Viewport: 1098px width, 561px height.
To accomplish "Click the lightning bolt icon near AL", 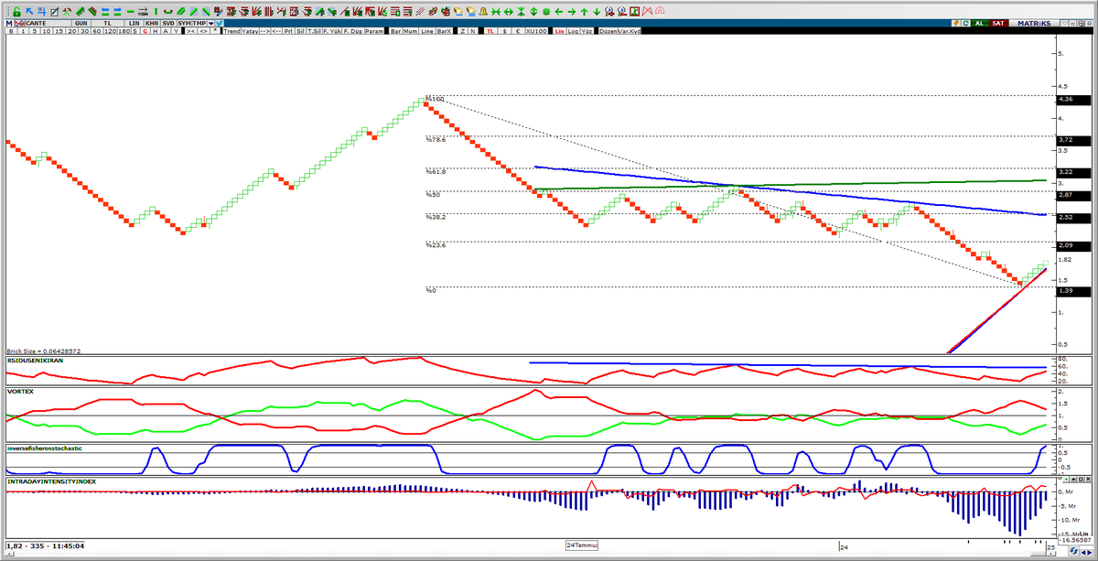I will (956, 23).
